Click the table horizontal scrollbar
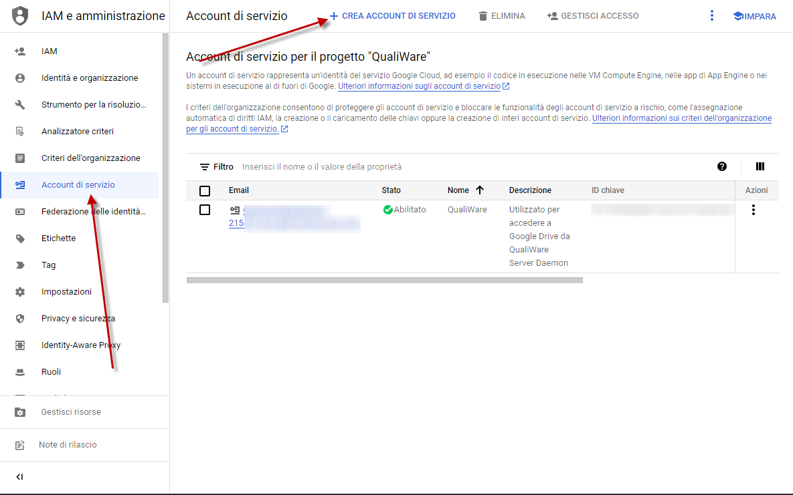The height and width of the screenshot is (495, 793). click(x=384, y=281)
